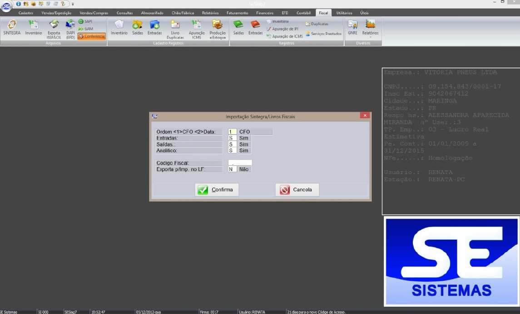Image resolution: width=520 pixels, height=314 pixels.
Task: Click the highlighted Conferência button
Action: tap(92, 36)
